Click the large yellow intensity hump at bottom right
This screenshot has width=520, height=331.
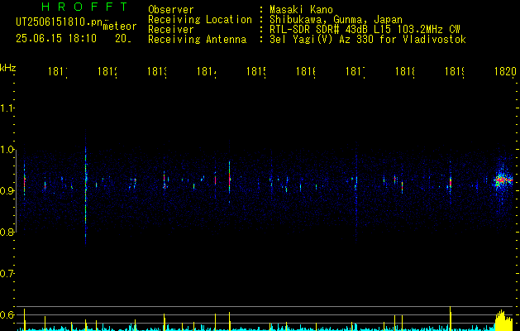[x=503, y=320]
